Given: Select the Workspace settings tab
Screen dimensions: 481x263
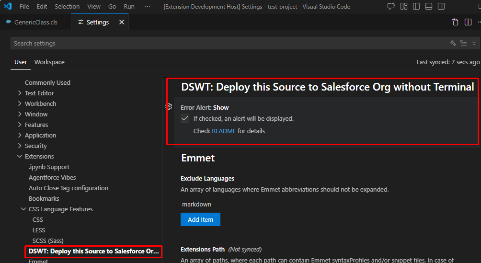Looking at the screenshot, I should coord(49,62).
